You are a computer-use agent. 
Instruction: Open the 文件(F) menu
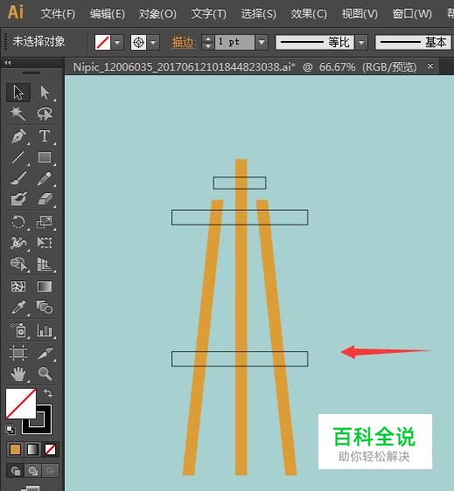pyautogui.click(x=58, y=14)
